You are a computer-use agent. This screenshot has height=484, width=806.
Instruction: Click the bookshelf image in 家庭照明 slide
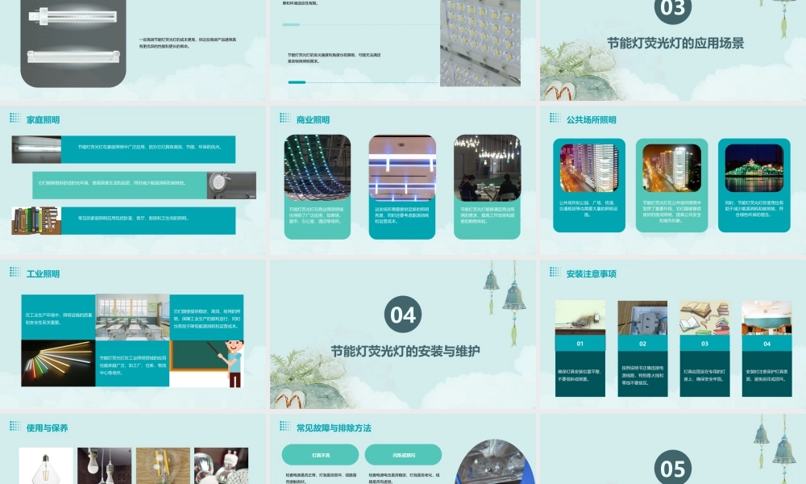pos(36,221)
